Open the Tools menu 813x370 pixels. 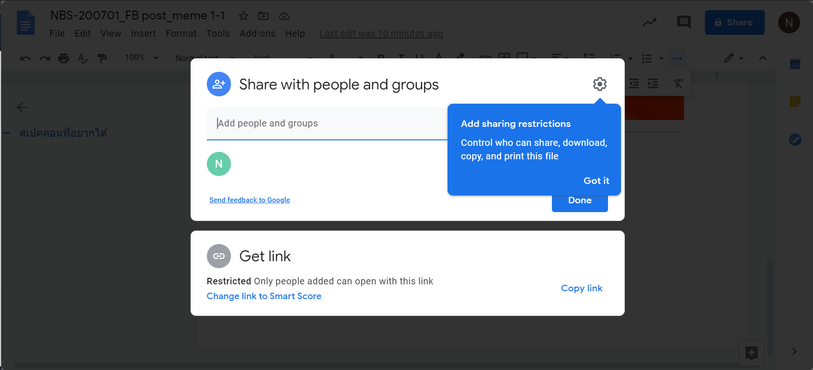click(x=218, y=33)
